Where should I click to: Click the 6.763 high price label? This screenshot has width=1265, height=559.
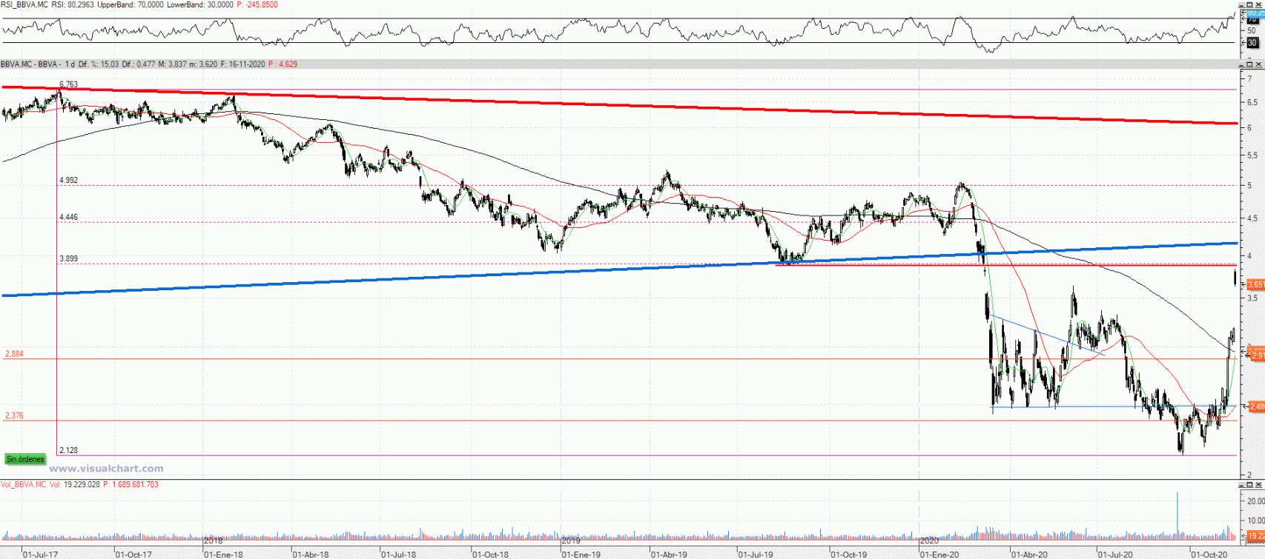click(x=68, y=84)
